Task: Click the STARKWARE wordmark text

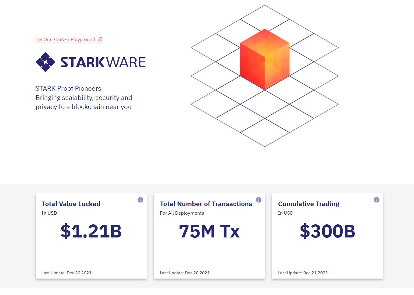Action: click(x=103, y=62)
